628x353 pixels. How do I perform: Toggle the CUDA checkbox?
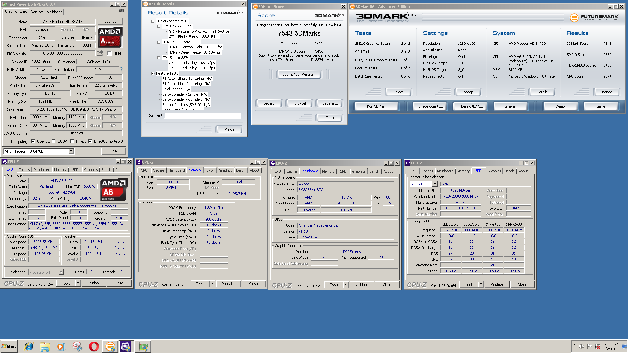pyautogui.click(x=54, y=141)
